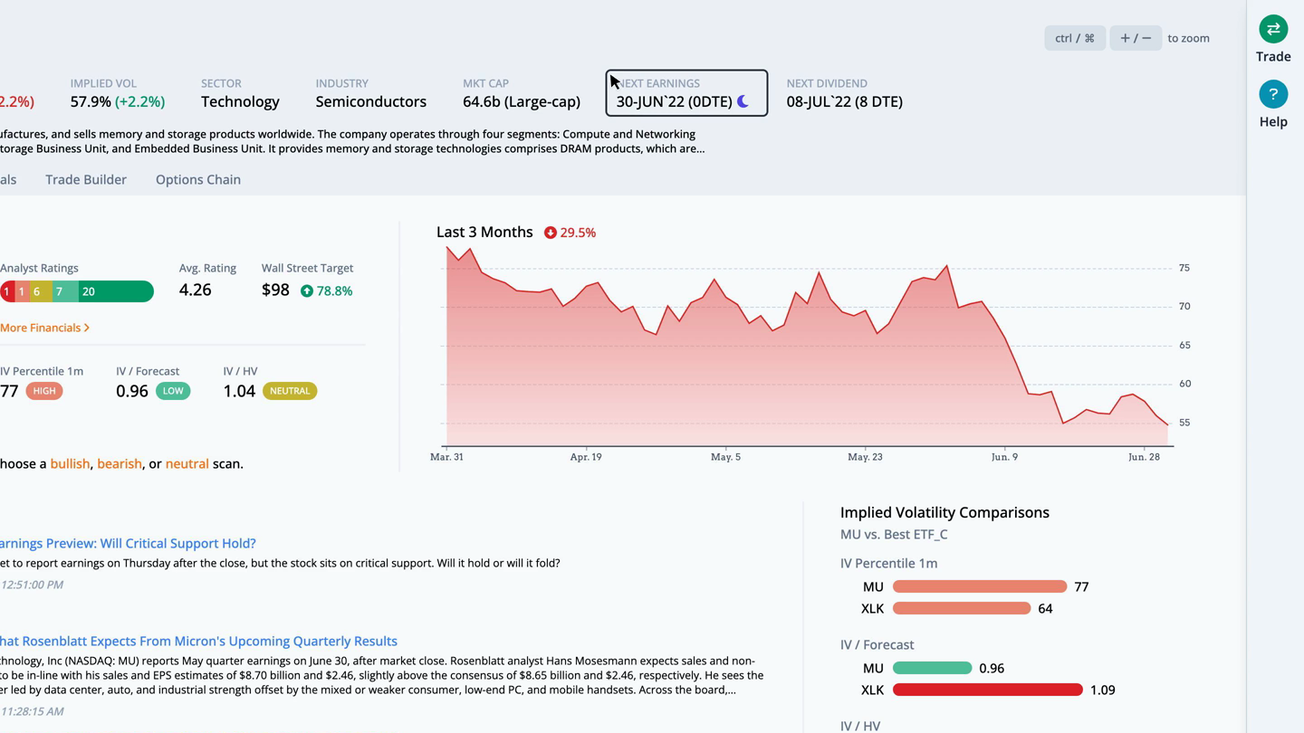The image size is (1304, 733).
Task: Click the Implied Vol 57.9% value
Action: coord(118,101)
